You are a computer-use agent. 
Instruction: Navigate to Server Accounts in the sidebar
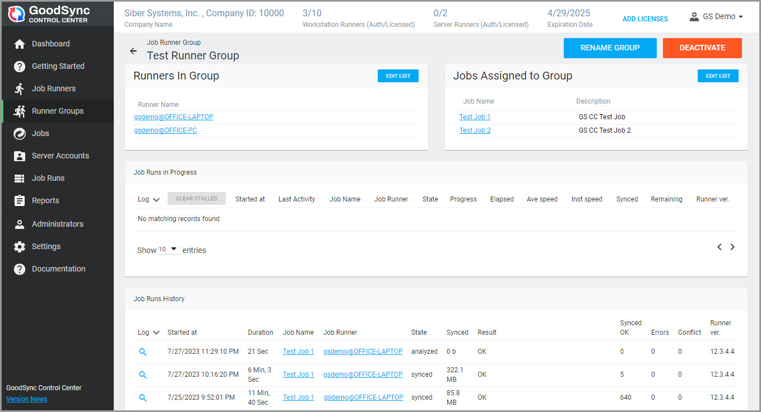[60, 156]
